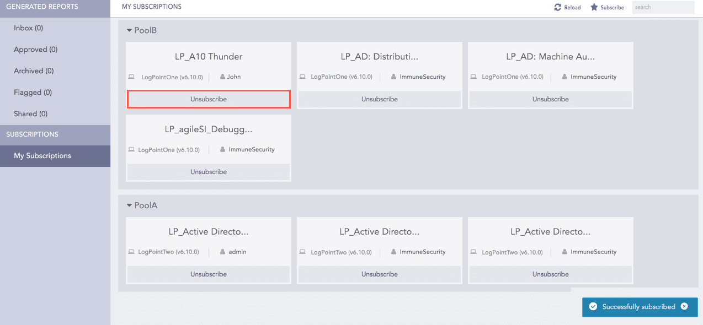Click the Reload icon
703x325 pixels.
coord(558,8)
